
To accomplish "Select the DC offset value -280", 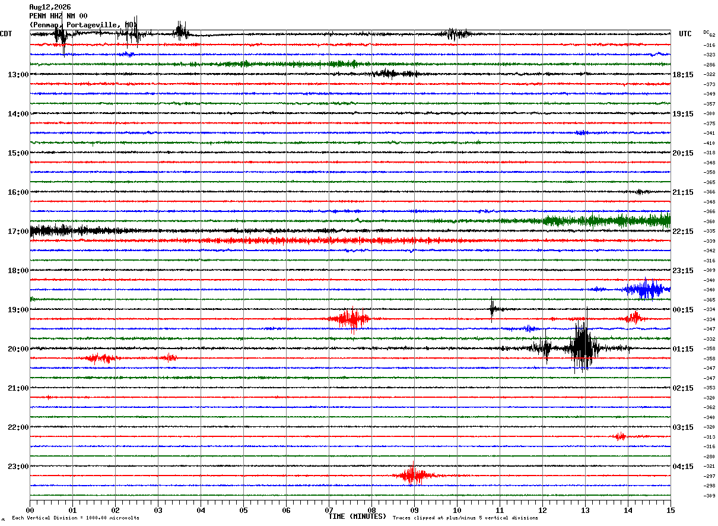I will pos(709,457).
